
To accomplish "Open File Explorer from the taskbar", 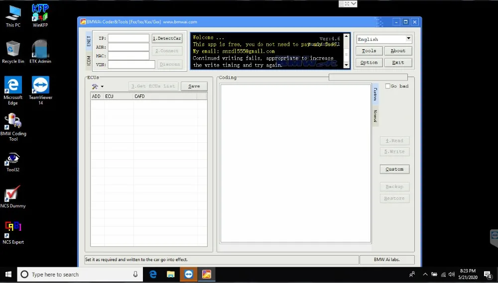I will pyautogui.click(x=171, y=275).
